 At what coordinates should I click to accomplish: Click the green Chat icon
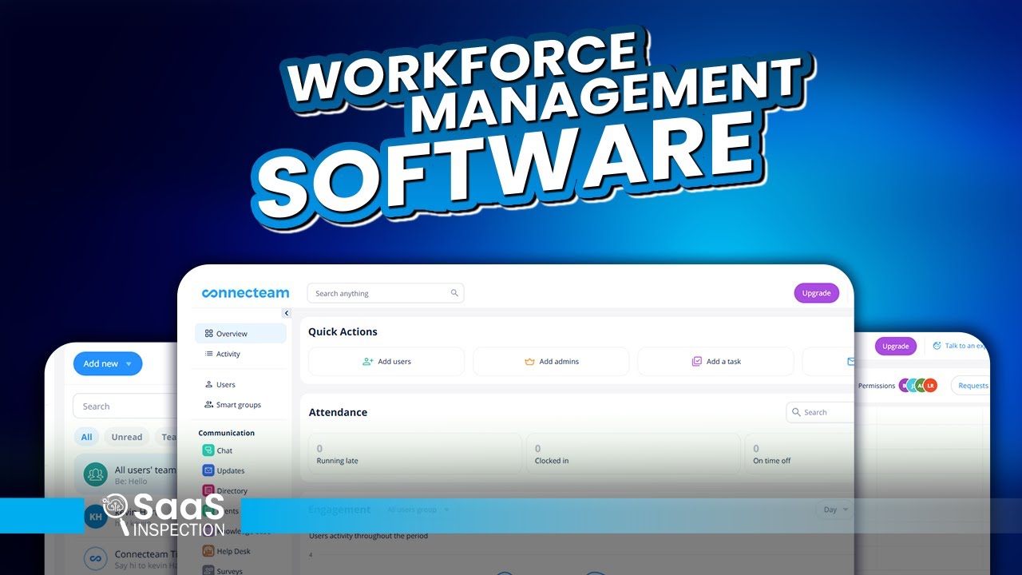click(208, 450)
